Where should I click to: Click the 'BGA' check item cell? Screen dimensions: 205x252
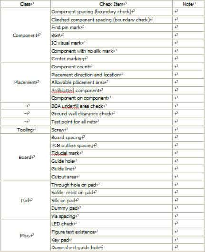coord(111,36)
